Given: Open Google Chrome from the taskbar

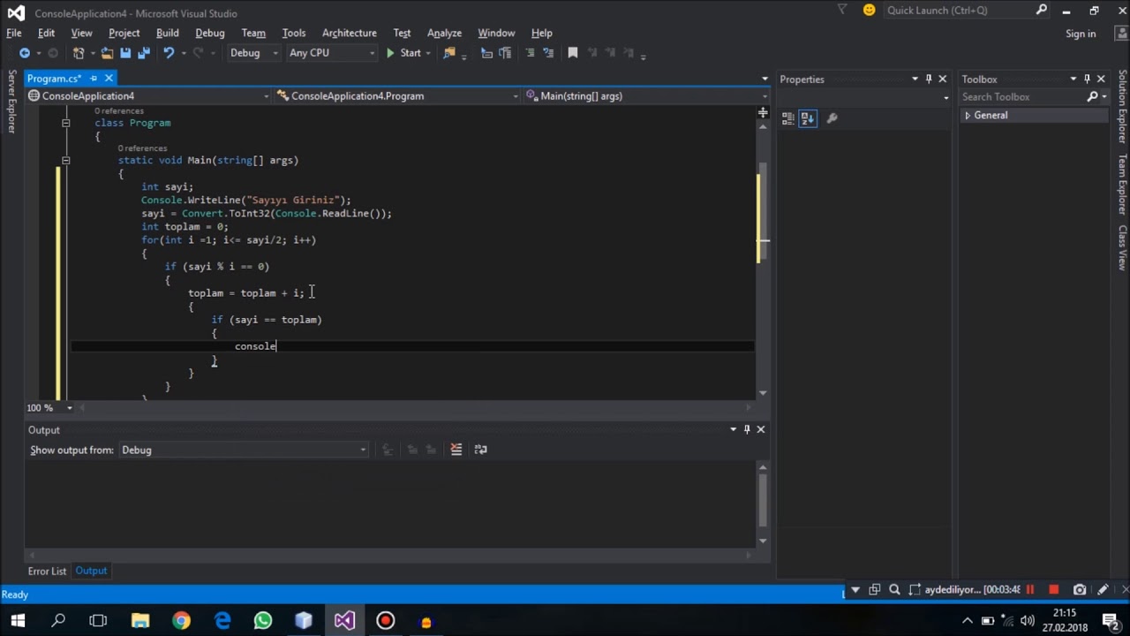Looking at the screenshot, I should (181, 621).
